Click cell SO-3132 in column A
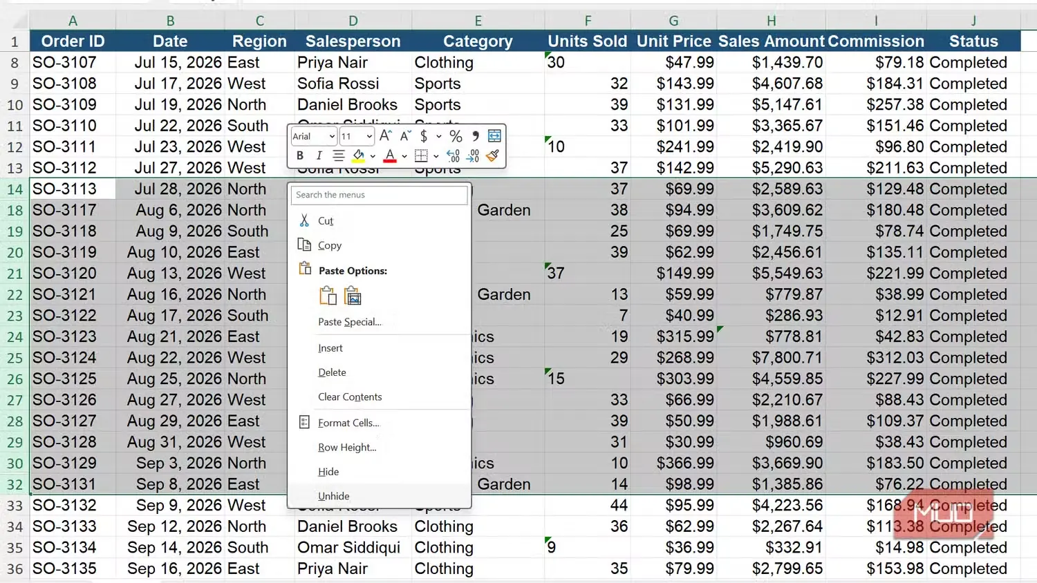 pos(73,505)
